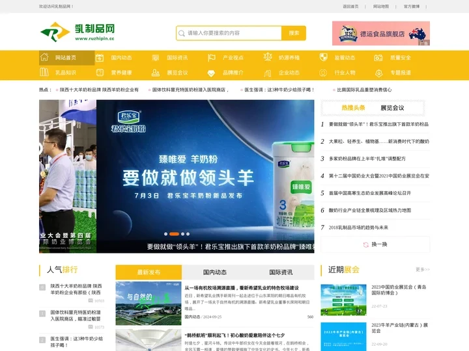Open hot headline 比瑞国际乳品重塑消费信心
Image resolution: width=469 pixels, height=351 pixels.
[x=364, y=90]
